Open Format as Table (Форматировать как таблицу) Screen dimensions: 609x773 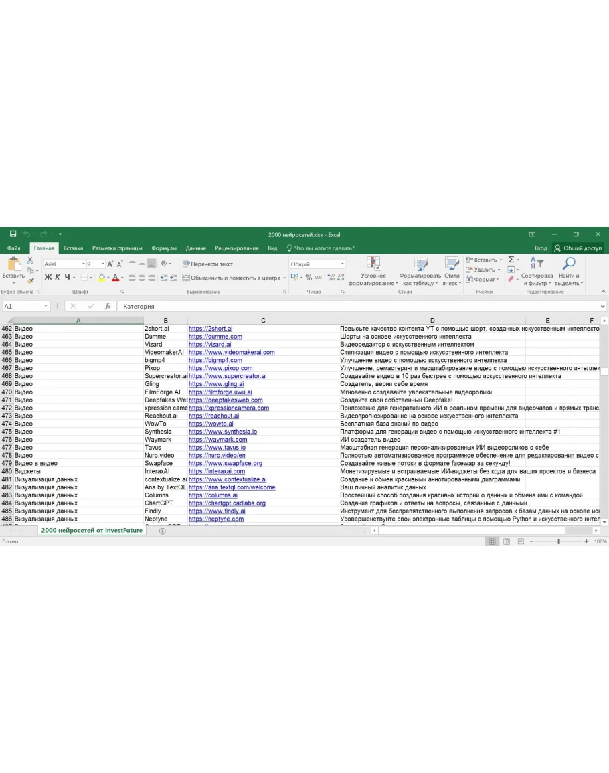click(x=420, y=271)
